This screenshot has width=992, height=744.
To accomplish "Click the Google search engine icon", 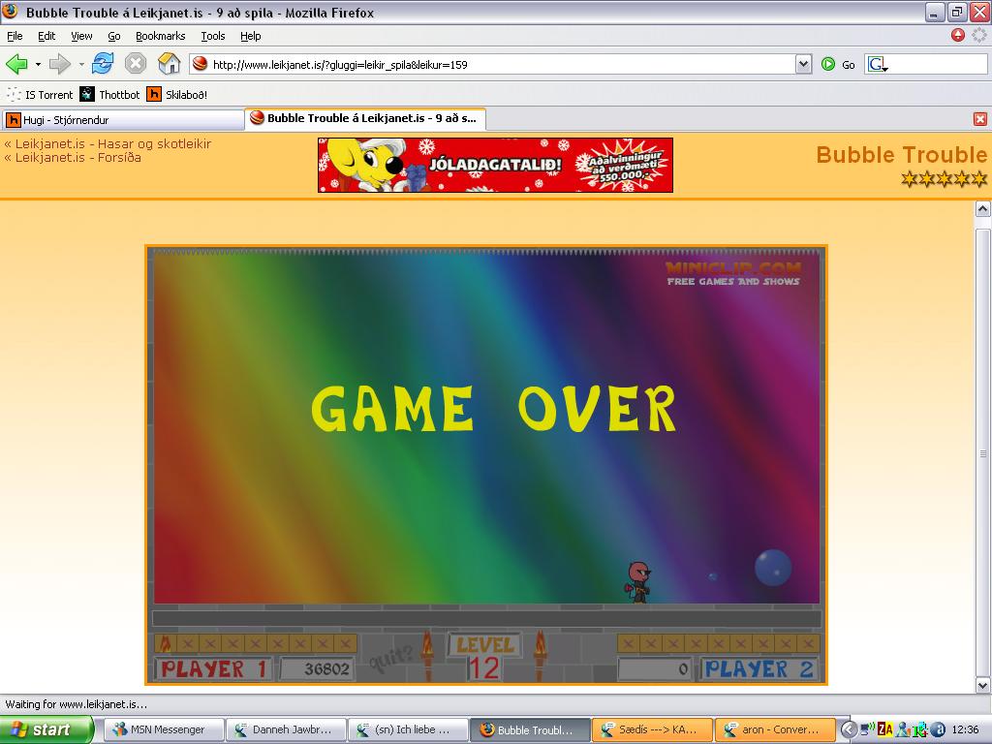I will 877,64.
